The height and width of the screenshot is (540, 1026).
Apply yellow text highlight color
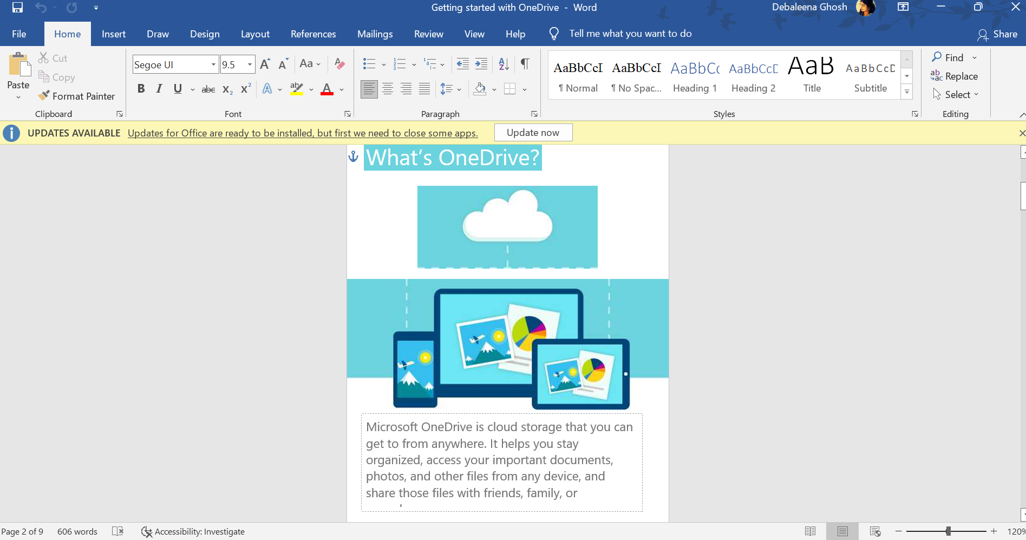[x=296, y=89]
